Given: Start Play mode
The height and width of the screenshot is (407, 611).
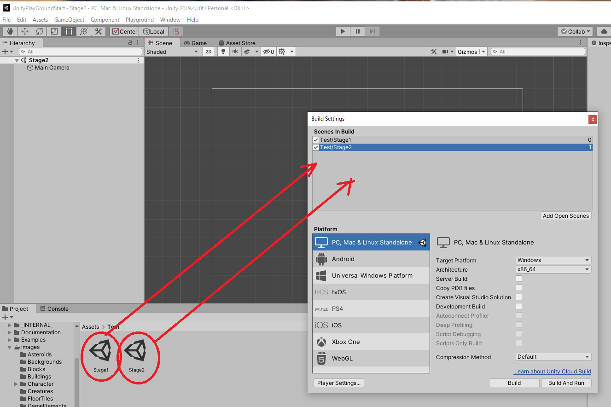Looking at the screenshot, I should tap(343, 31).
